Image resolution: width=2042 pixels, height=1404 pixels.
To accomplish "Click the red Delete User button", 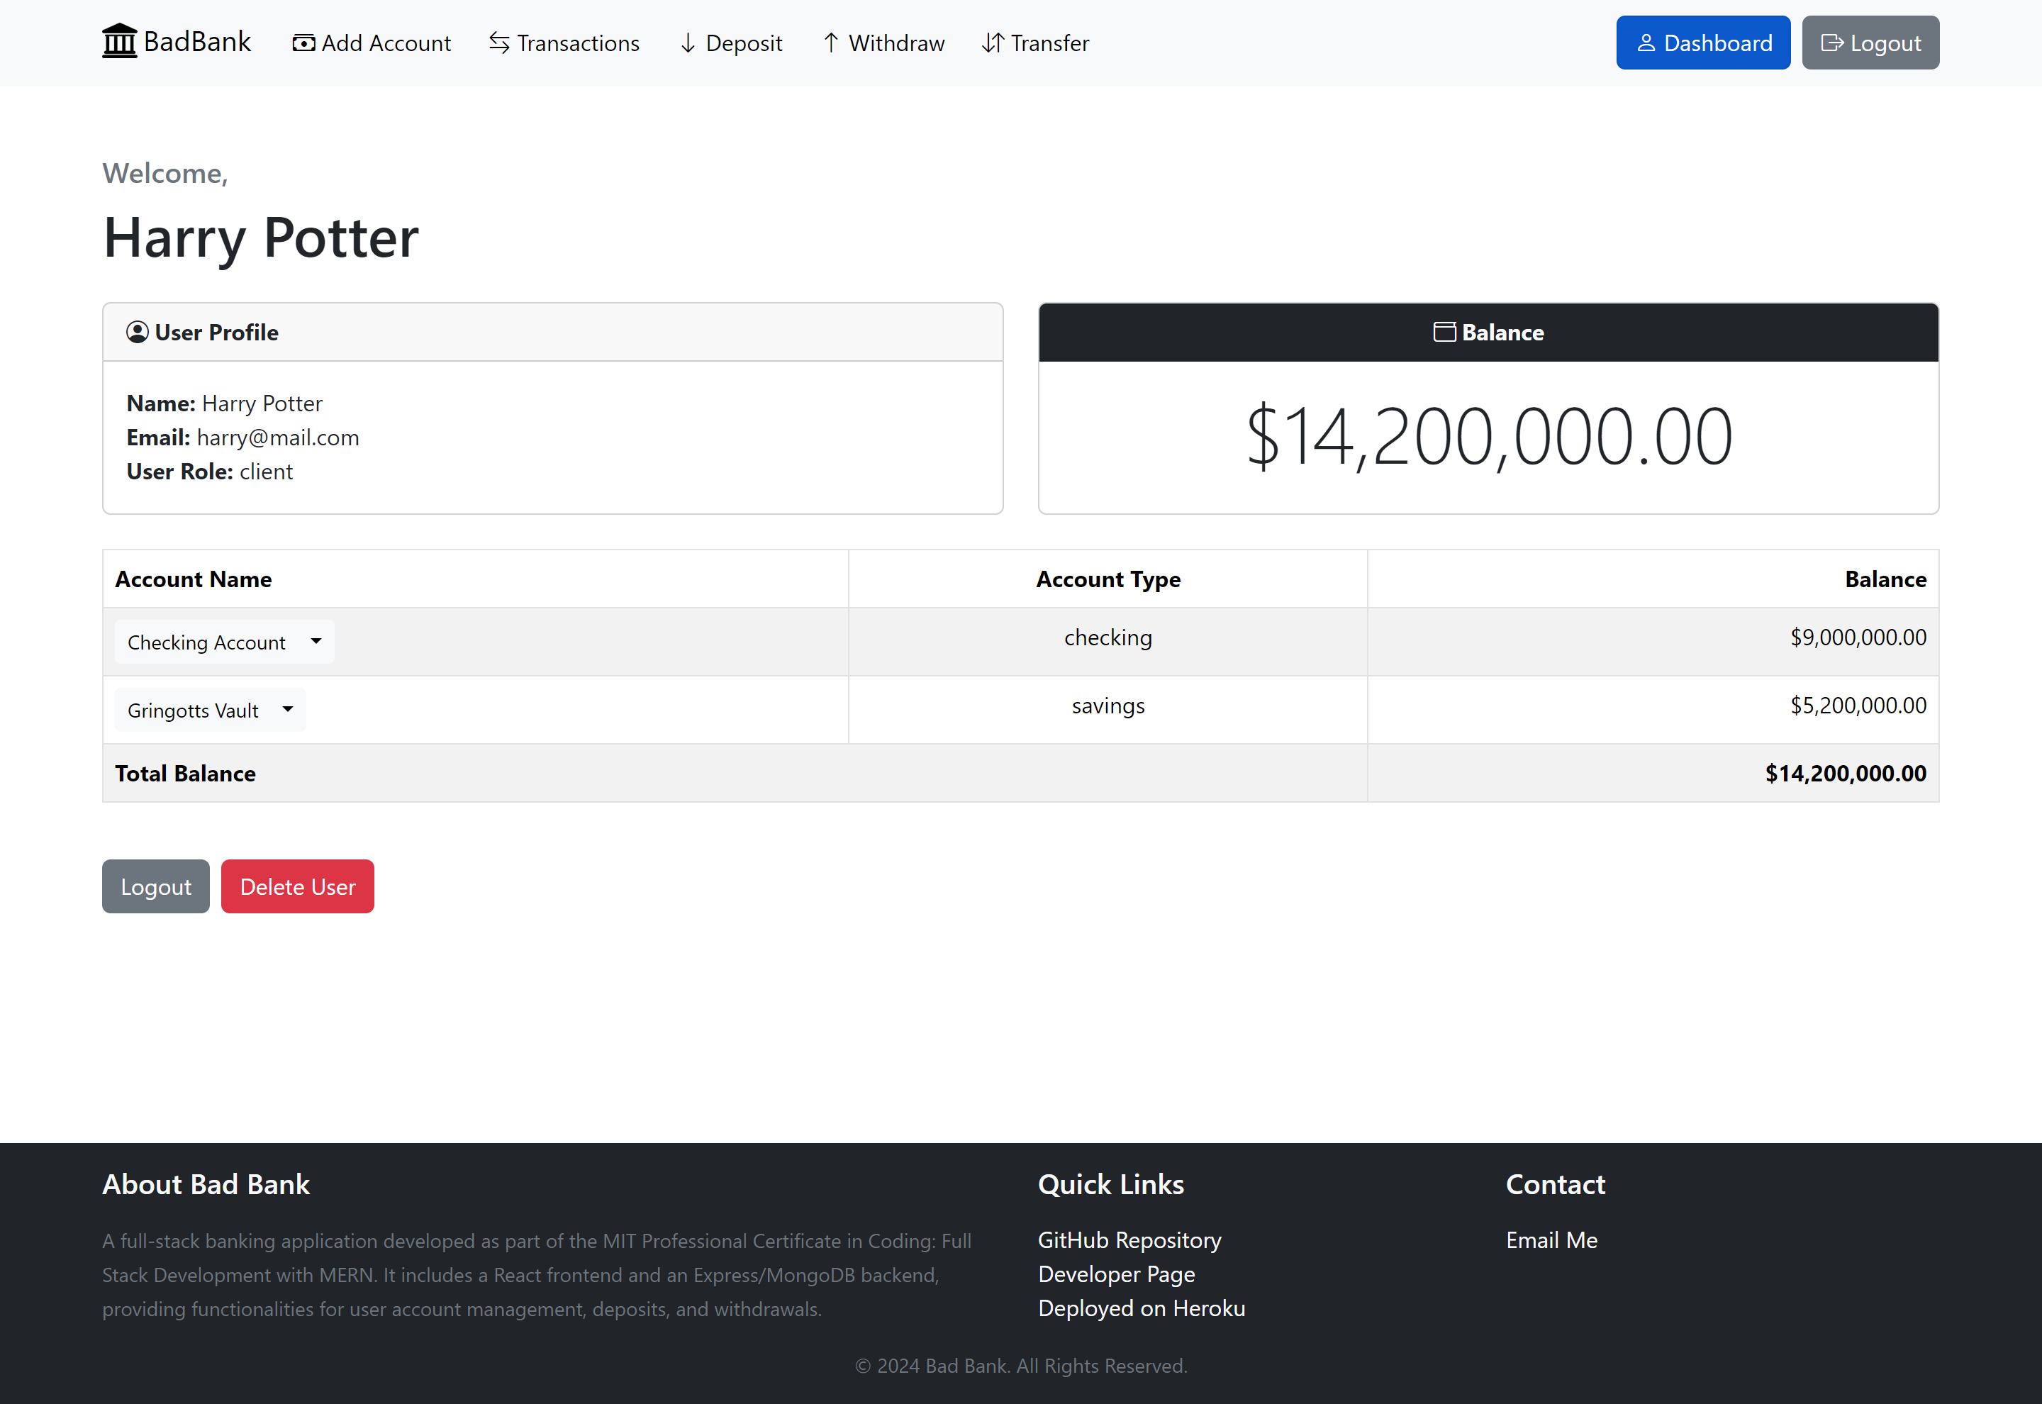I will (297, 887).
